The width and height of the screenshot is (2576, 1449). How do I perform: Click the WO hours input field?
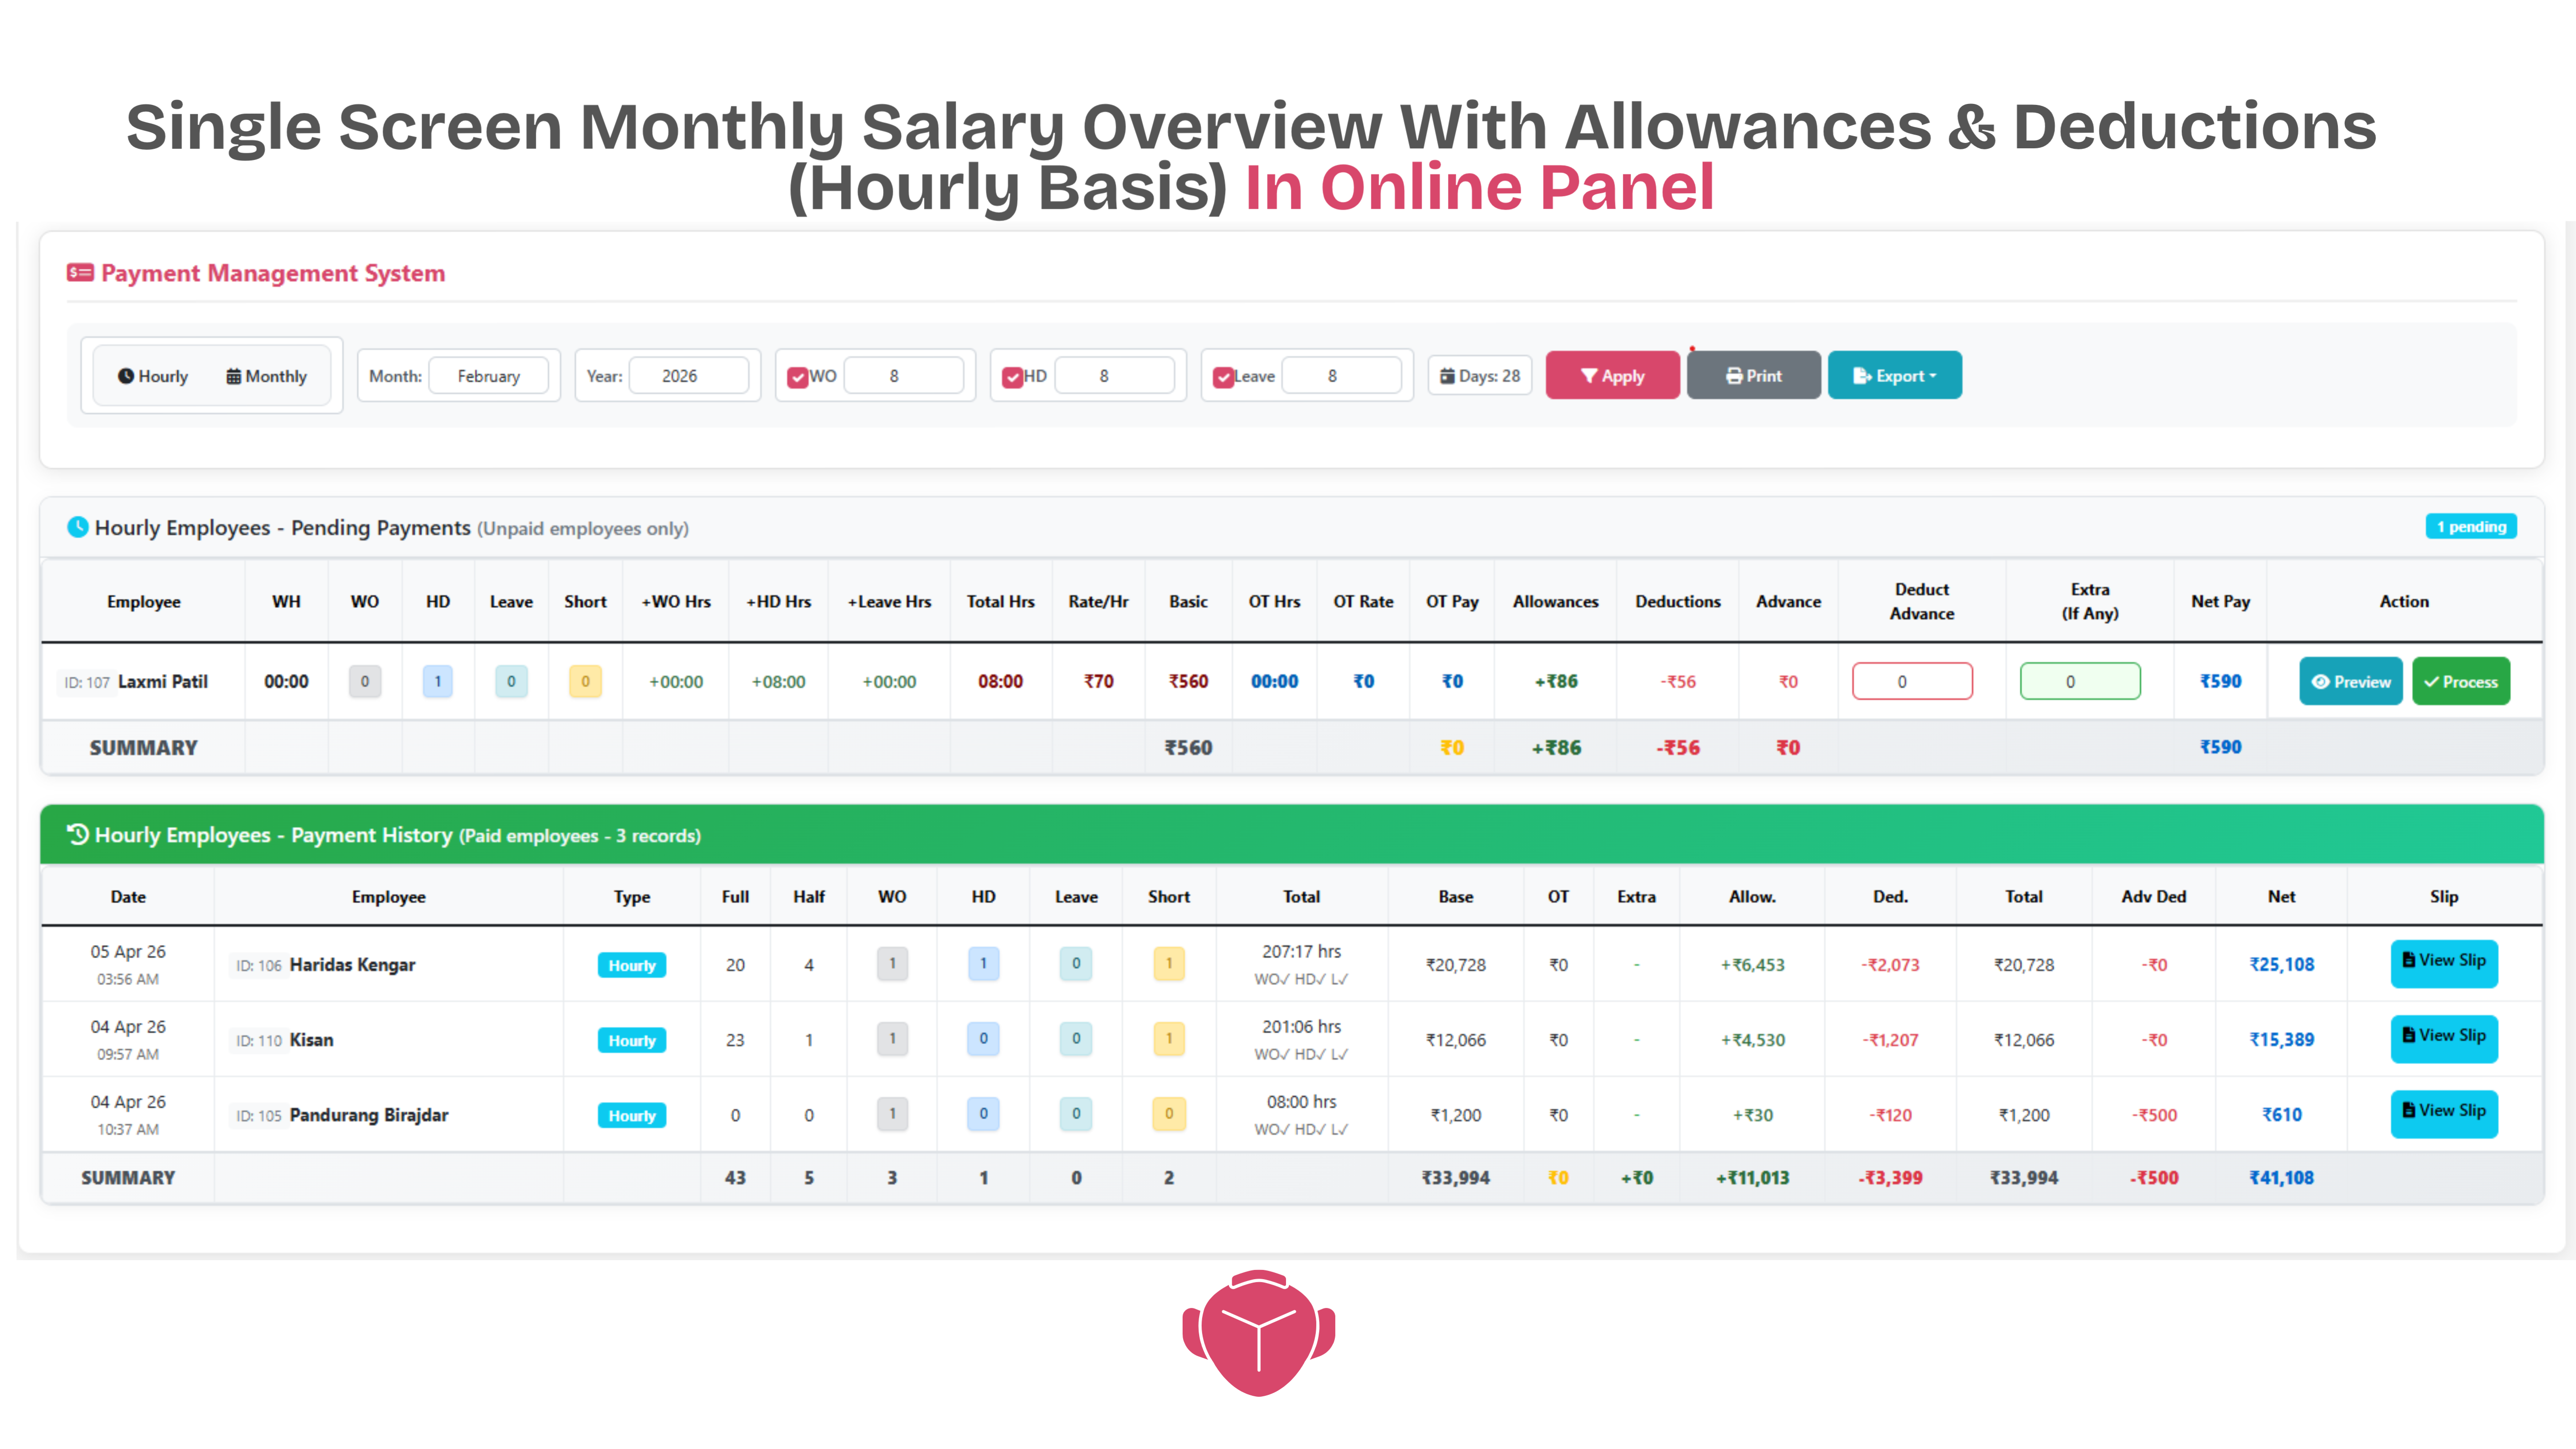pyautogui.click(x=904, y=376)
